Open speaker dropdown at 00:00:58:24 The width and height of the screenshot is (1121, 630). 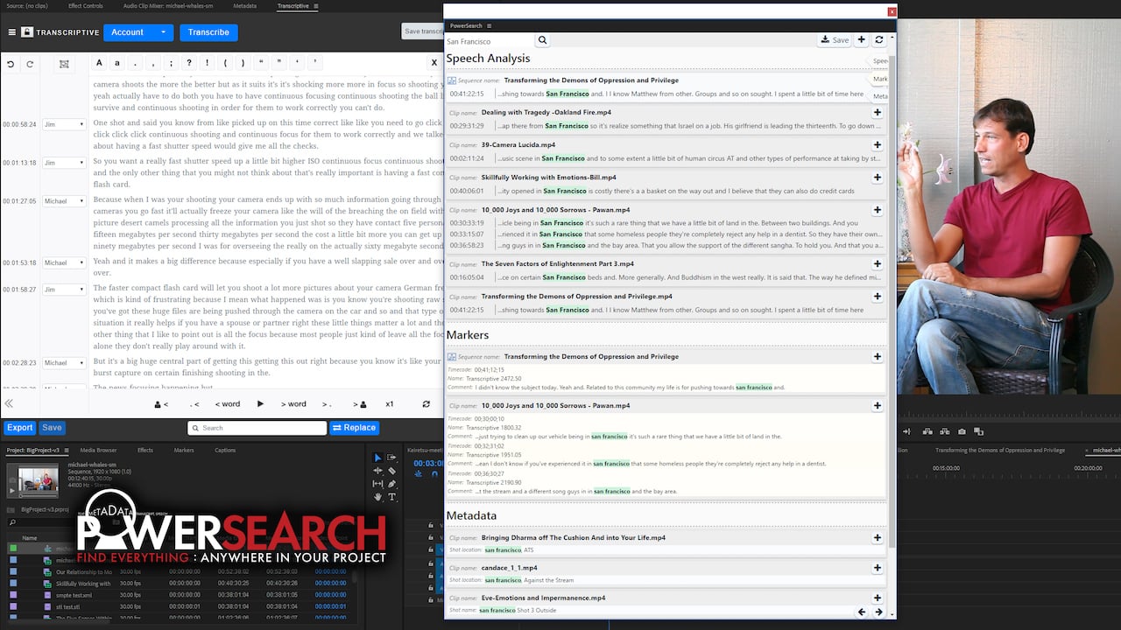pos(65,124)
